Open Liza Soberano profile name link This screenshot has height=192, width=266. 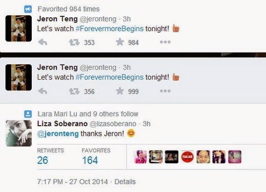[62, 124]
